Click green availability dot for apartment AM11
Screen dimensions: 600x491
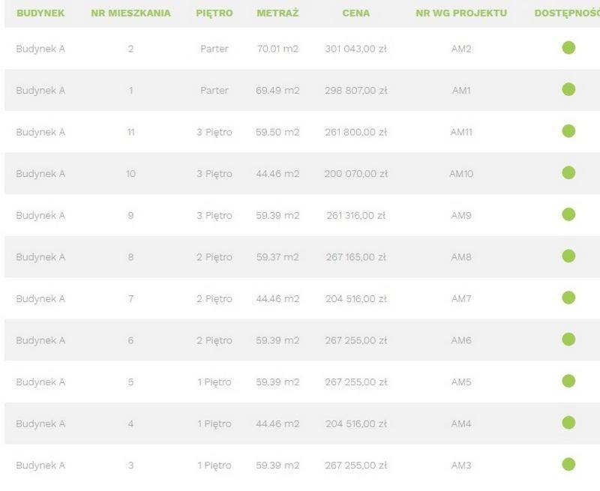point(568,131)
